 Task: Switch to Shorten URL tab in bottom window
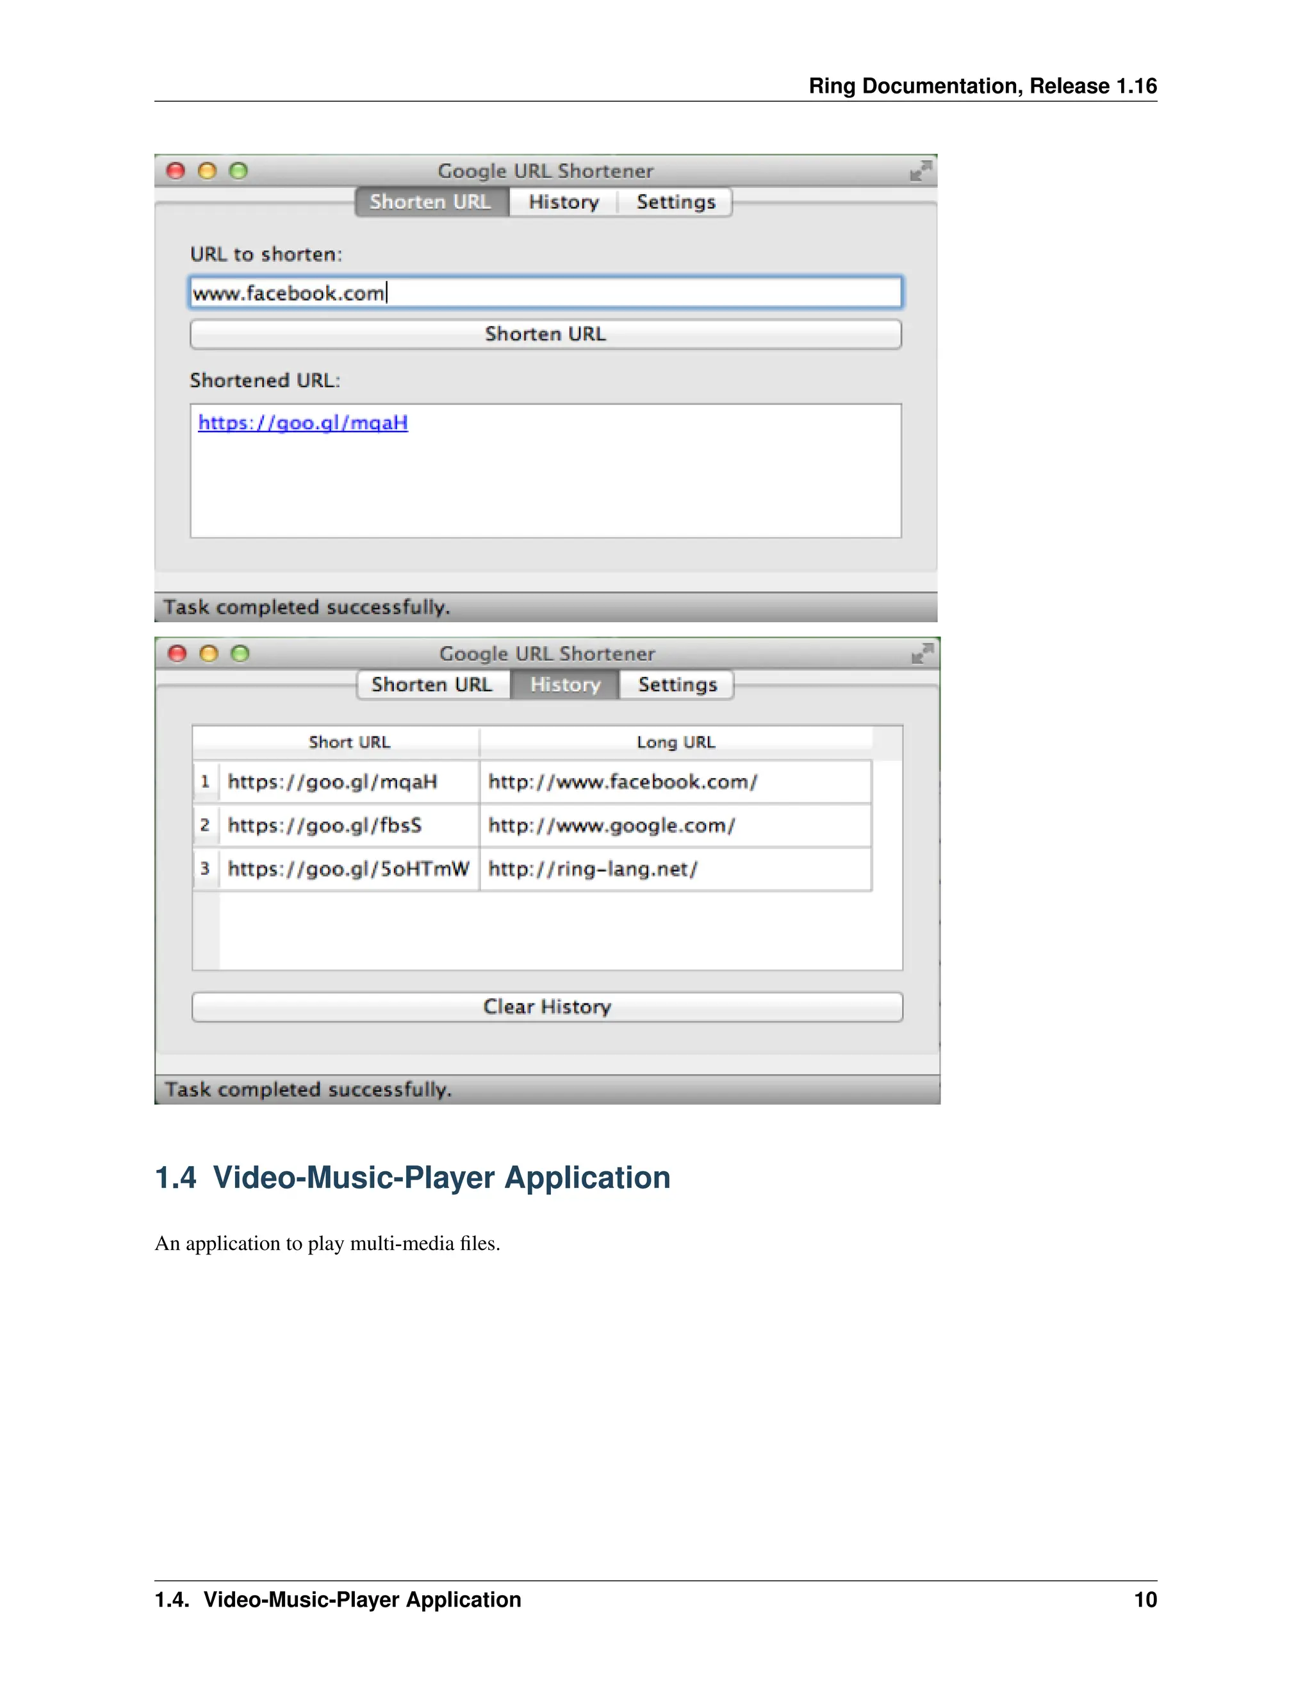pos(431,685)
